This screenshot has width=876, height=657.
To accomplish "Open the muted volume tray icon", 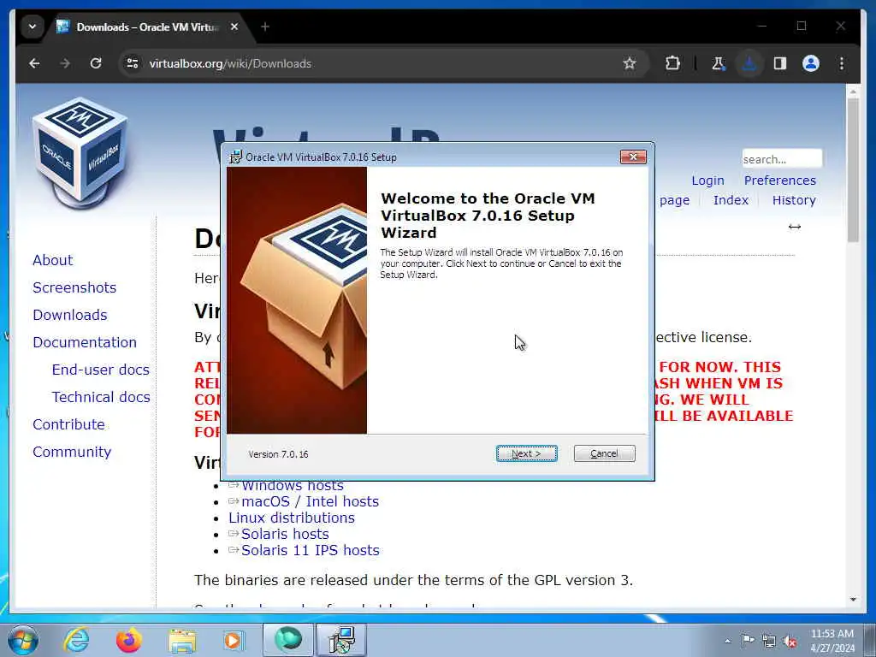I will coord(790,641).
